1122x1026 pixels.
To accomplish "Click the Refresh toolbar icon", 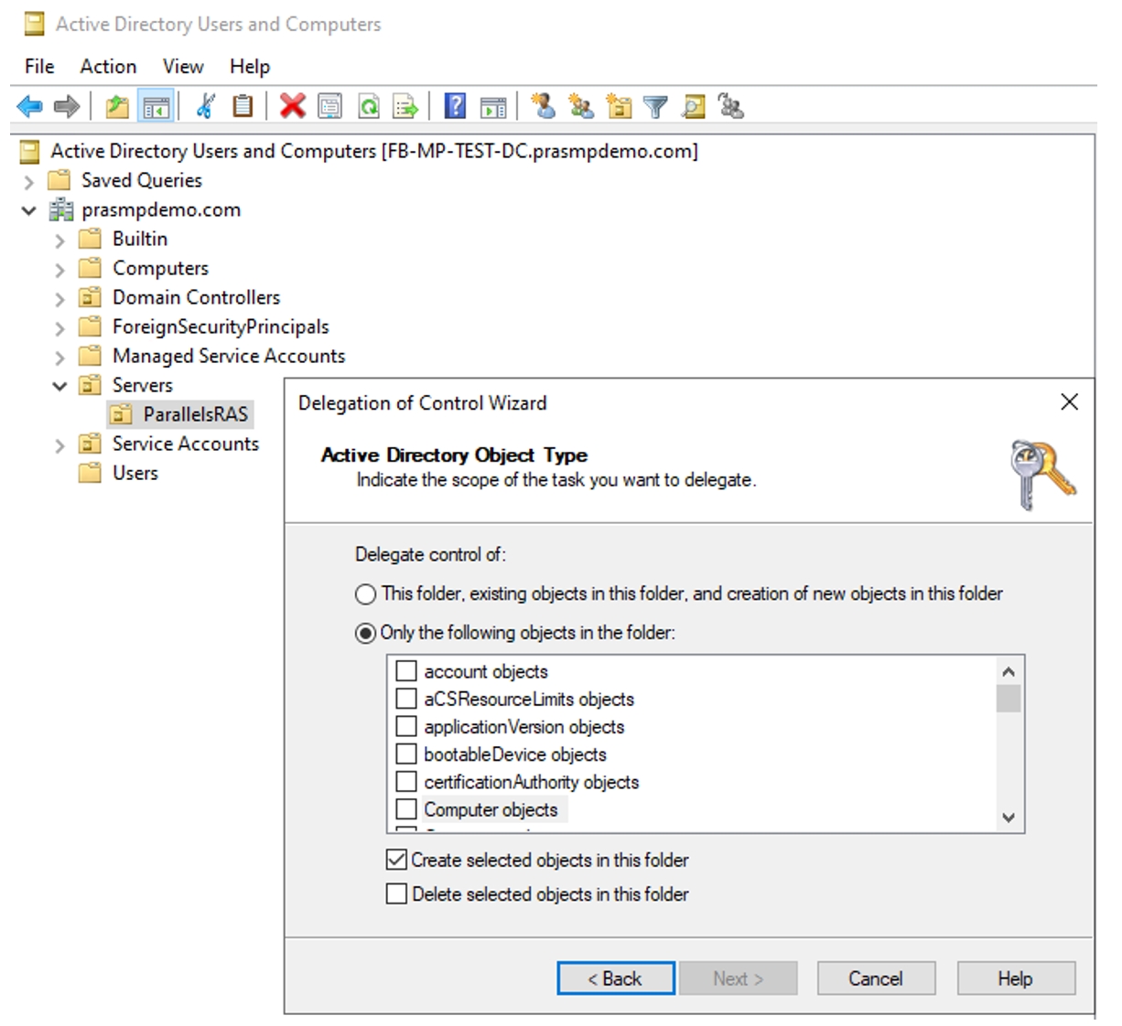I will click(x=369, y=107).
